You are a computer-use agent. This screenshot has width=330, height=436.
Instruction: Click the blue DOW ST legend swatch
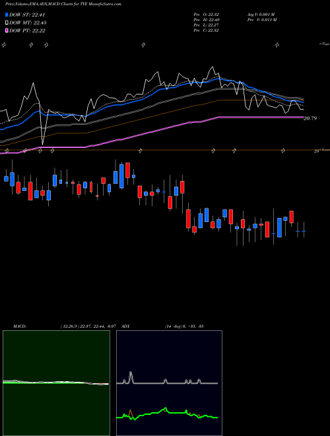7,15
